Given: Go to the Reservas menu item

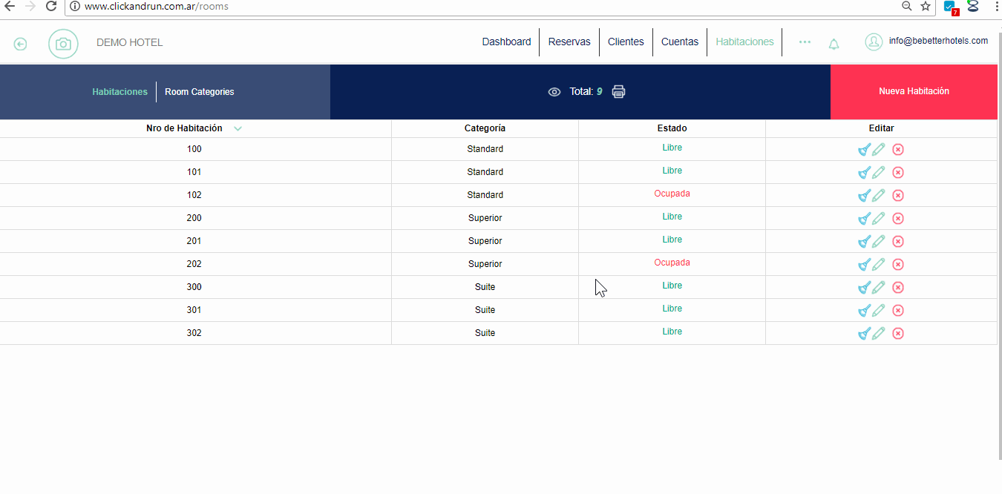Looking at the screenshot, I should [x=569, y=42].
